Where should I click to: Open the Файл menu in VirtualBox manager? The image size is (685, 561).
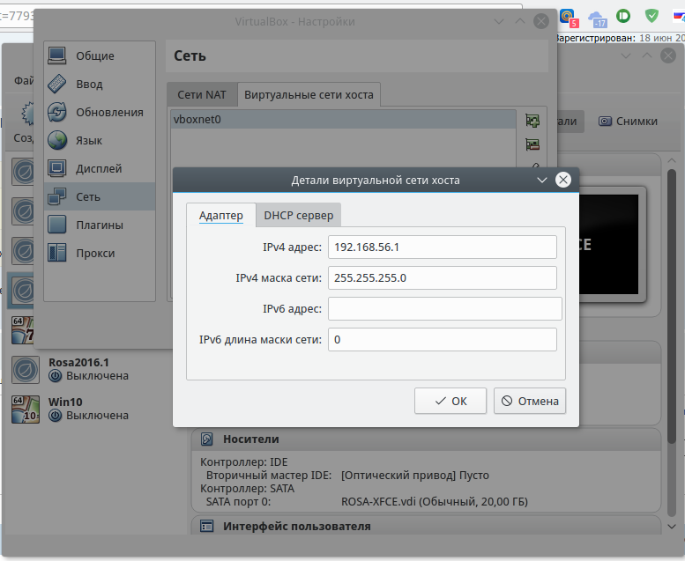24,80
